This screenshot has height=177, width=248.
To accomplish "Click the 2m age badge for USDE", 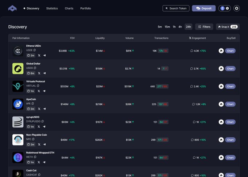I will point(31,55).
